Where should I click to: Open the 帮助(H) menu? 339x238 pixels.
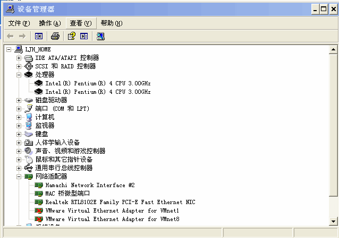click(112, 23)
